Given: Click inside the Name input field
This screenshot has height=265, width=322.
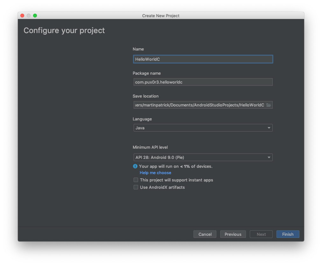Looking at the screenshot, I should click(x=203, y=59).
